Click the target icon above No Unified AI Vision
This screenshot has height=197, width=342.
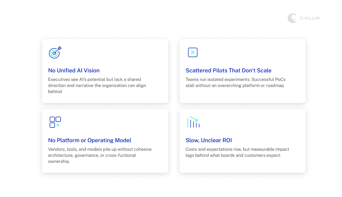55,52
